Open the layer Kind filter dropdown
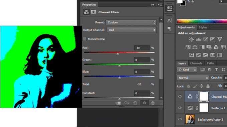 187,70
